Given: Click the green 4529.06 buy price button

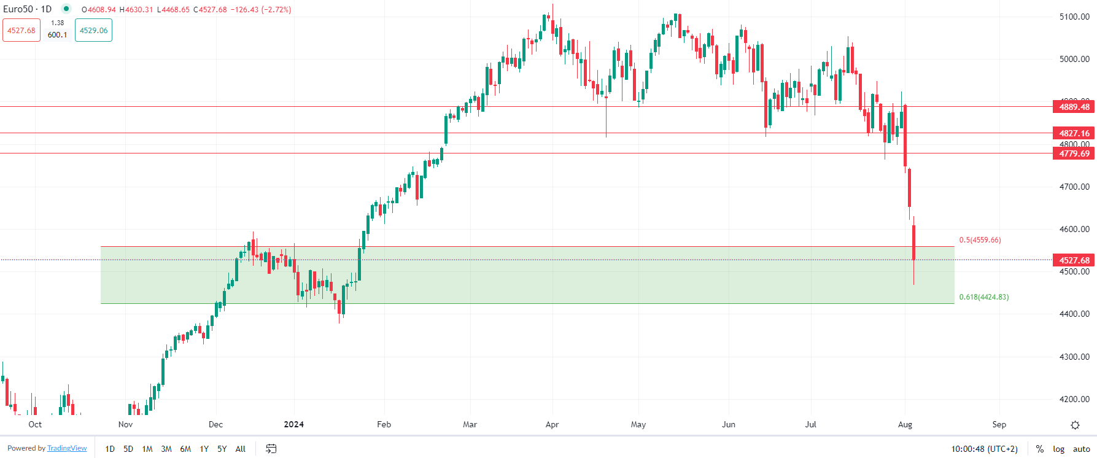Looking at the screenshot, I should click(x=93, y=30).
